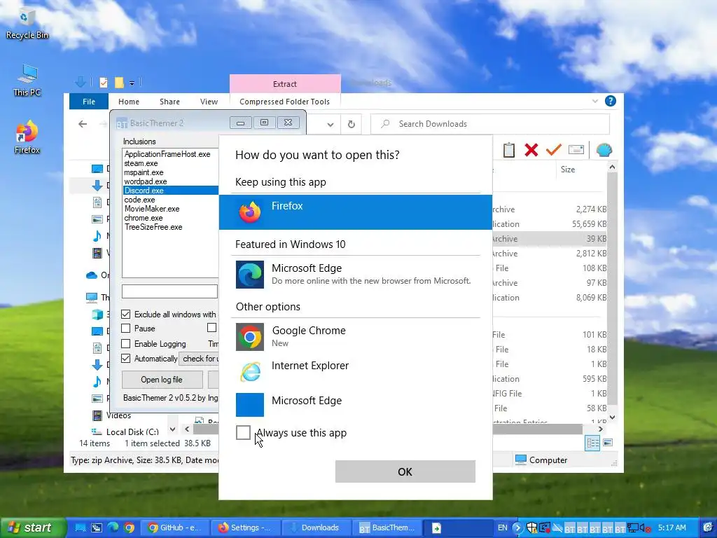Open the Home ribbon tab
The height and width of the screenshot is (538, 717).
coord(129,102)
